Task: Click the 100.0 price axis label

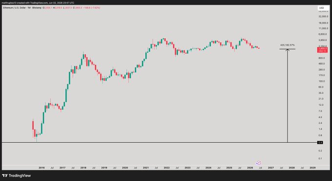Action: tap(322, 81)
